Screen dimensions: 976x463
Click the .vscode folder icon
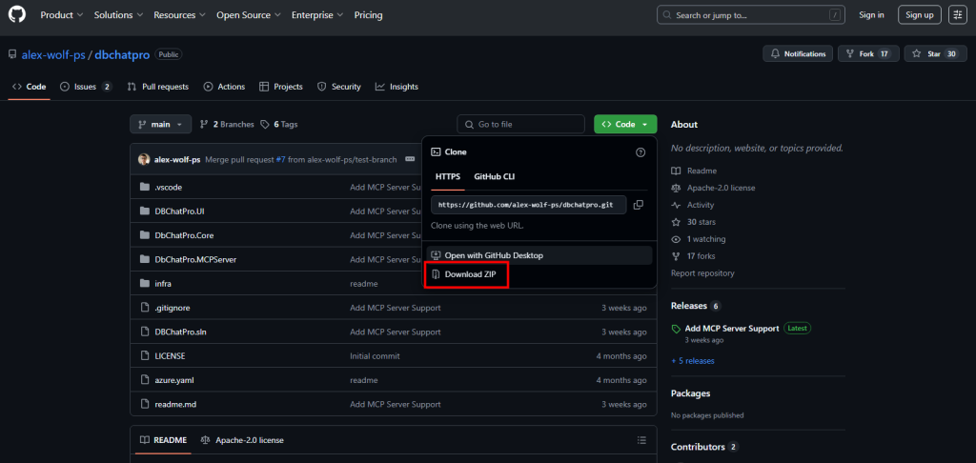(145, 187)
